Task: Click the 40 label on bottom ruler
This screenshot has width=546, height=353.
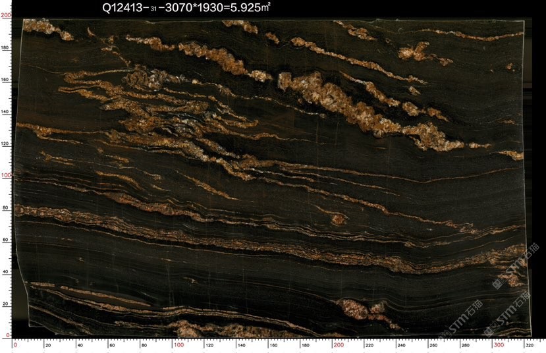Action: coord(80,345)
